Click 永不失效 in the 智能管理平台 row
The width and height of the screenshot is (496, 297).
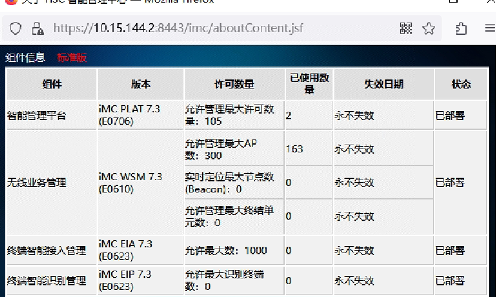click(354, 115)
